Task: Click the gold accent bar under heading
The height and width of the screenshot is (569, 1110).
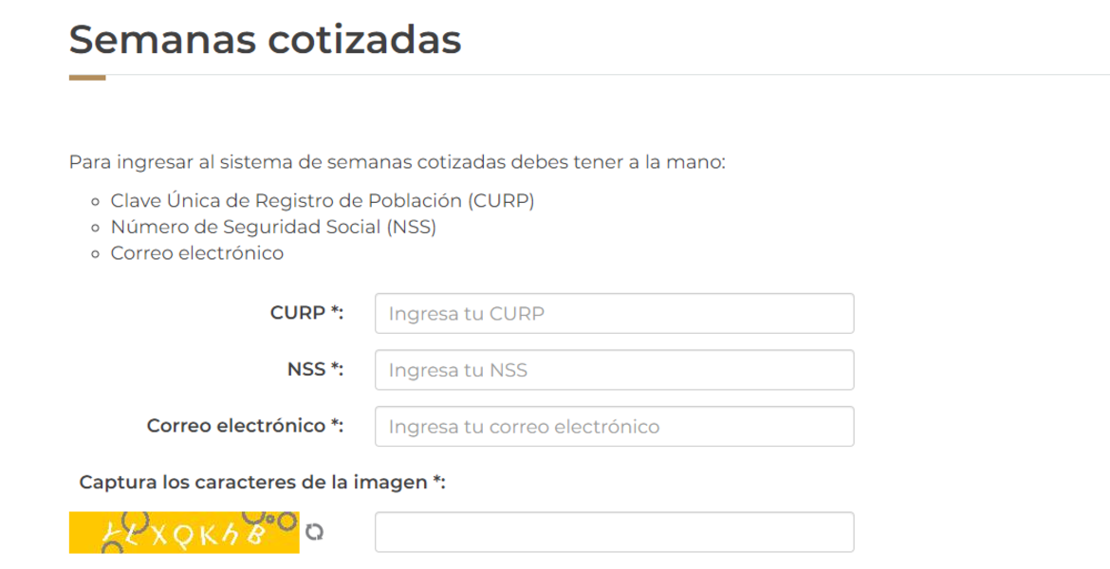Action: 87,78
